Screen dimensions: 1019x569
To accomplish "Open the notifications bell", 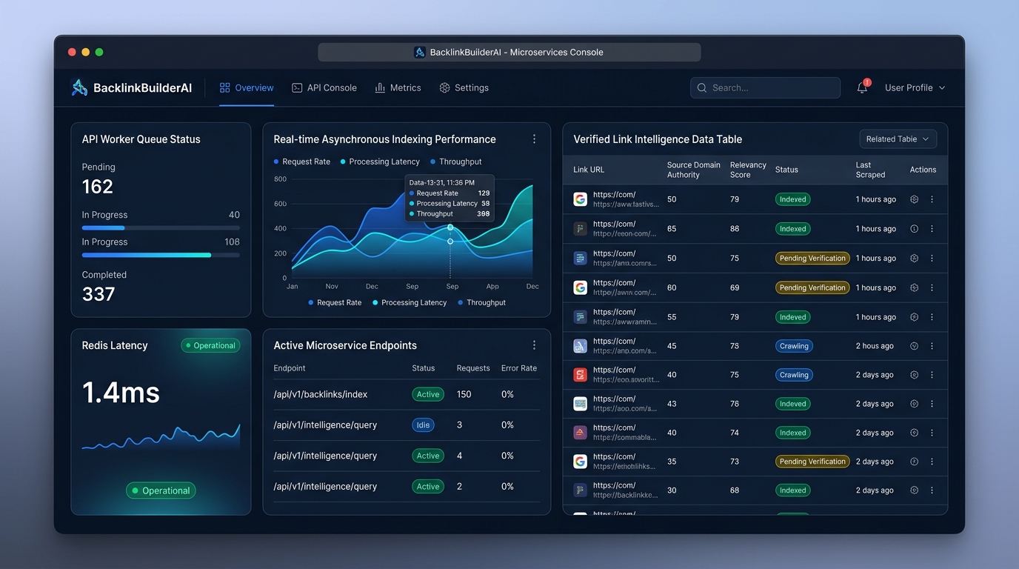I will click(862, 87).
